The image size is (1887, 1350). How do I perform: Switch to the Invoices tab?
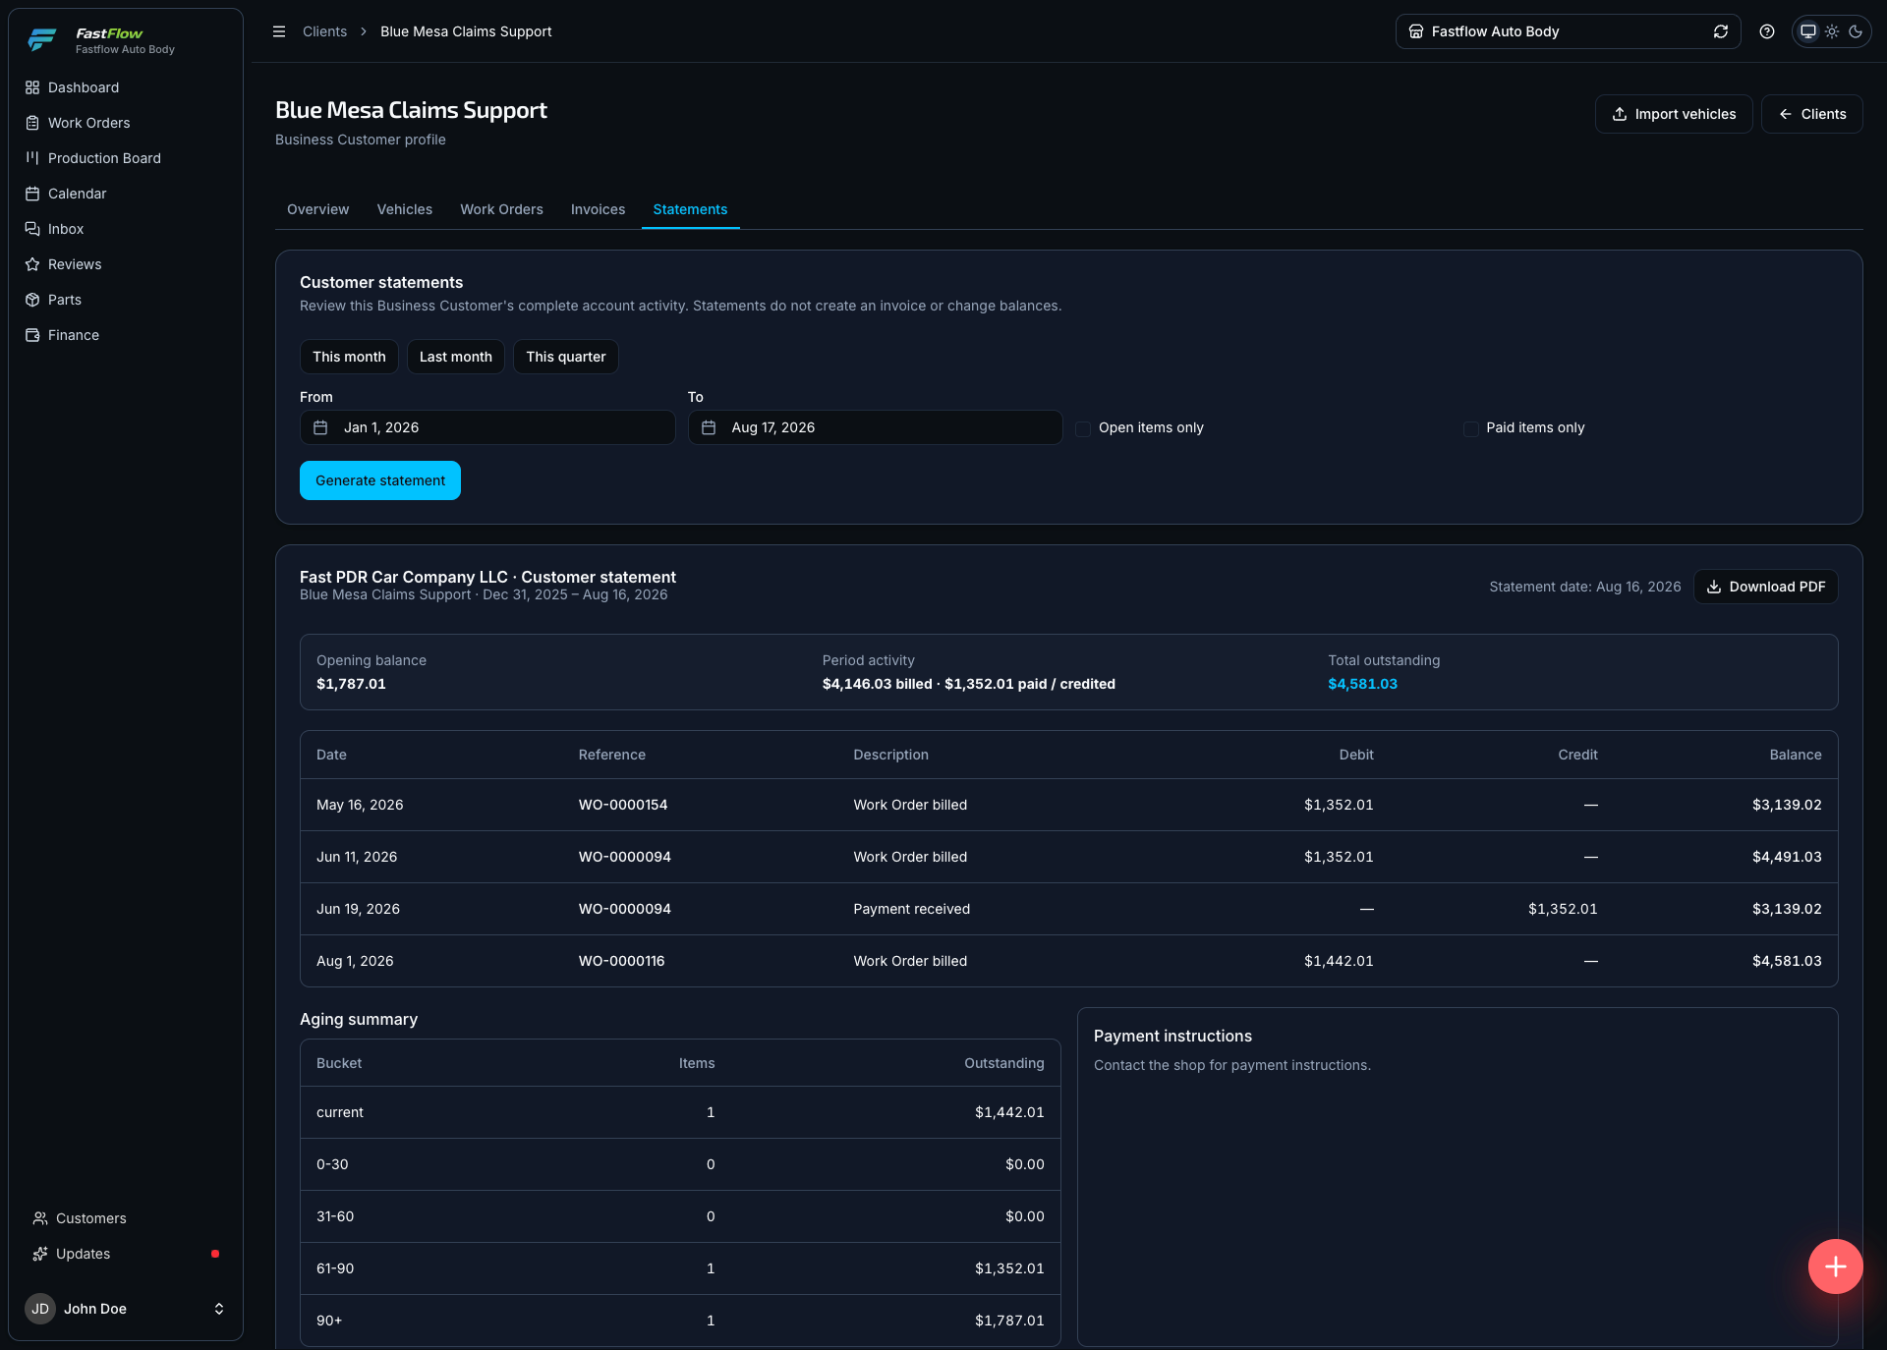coord(598,209)
